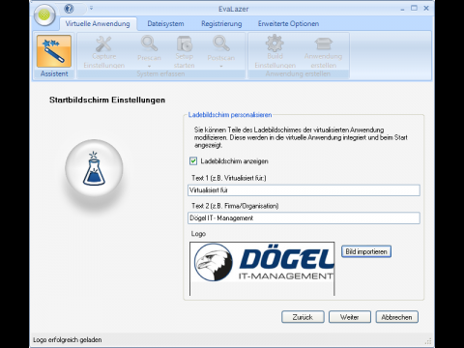Select the Registrierung tab

[x=221, y=24]
